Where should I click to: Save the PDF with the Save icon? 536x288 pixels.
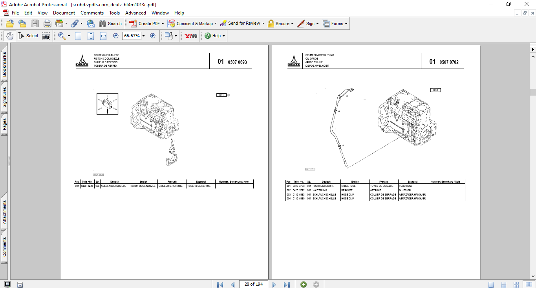click(x=35, y=24)
